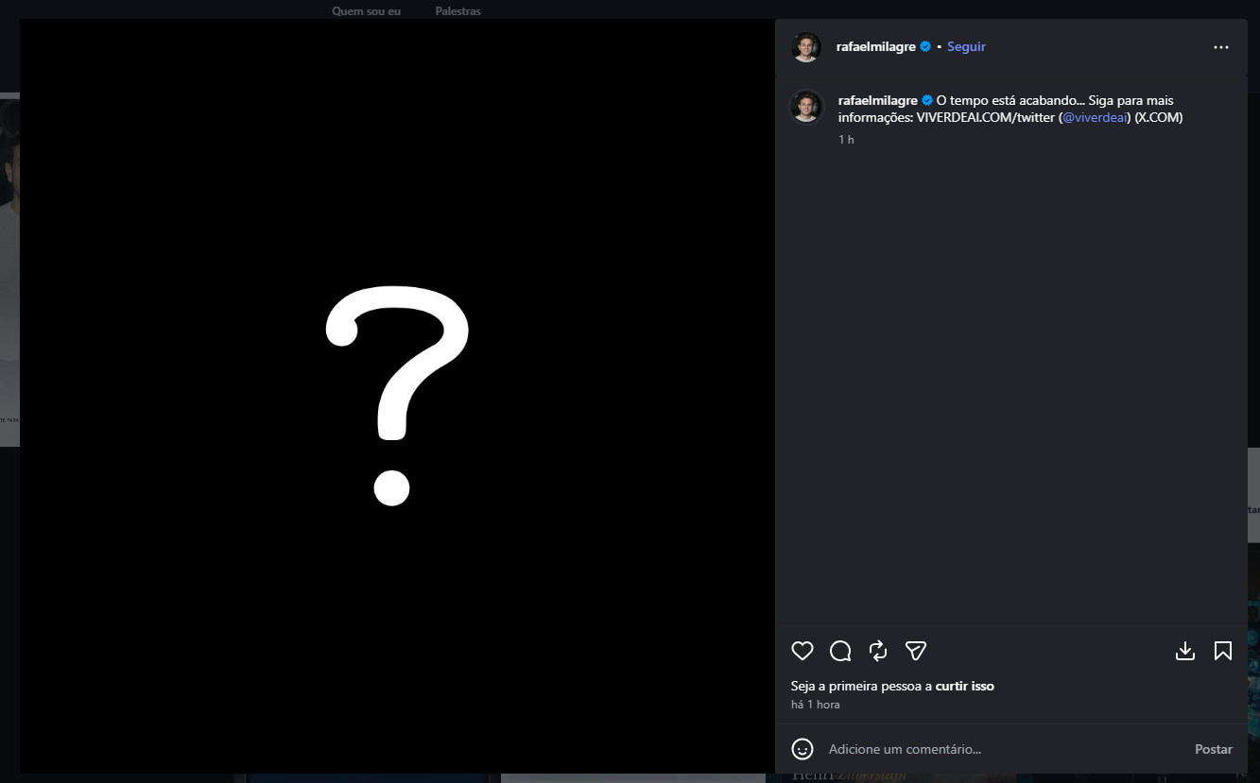Screen dimensions: 1260x783
Task: Click the caption avatar picture
Action: [x=806, y=107]
